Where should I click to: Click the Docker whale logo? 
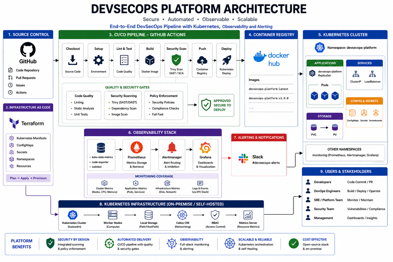(259, 57)
